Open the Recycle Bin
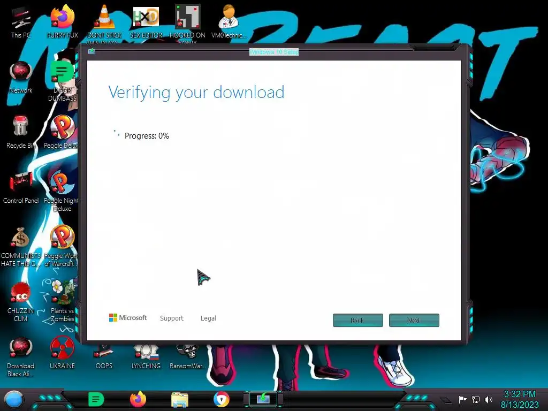 (21, 132)
